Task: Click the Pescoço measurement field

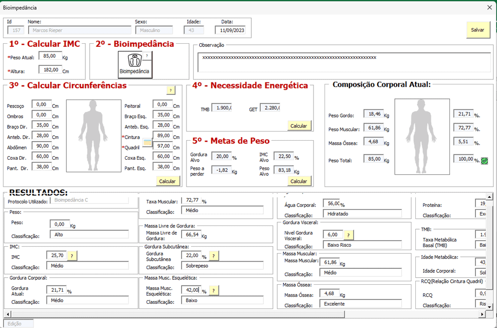Action: pyautogui.click(x=42, y=104)
